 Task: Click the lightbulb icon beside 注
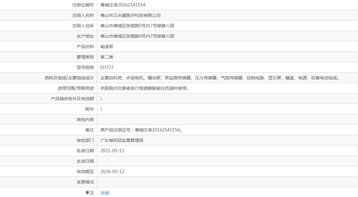[x=87, y=193]
